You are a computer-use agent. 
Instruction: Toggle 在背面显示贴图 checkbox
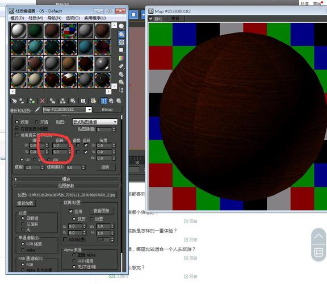[17, 128]
